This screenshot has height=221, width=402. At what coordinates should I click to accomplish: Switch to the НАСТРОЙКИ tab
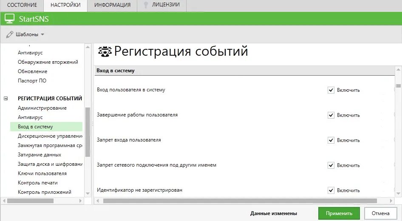[x=65, y=5]
